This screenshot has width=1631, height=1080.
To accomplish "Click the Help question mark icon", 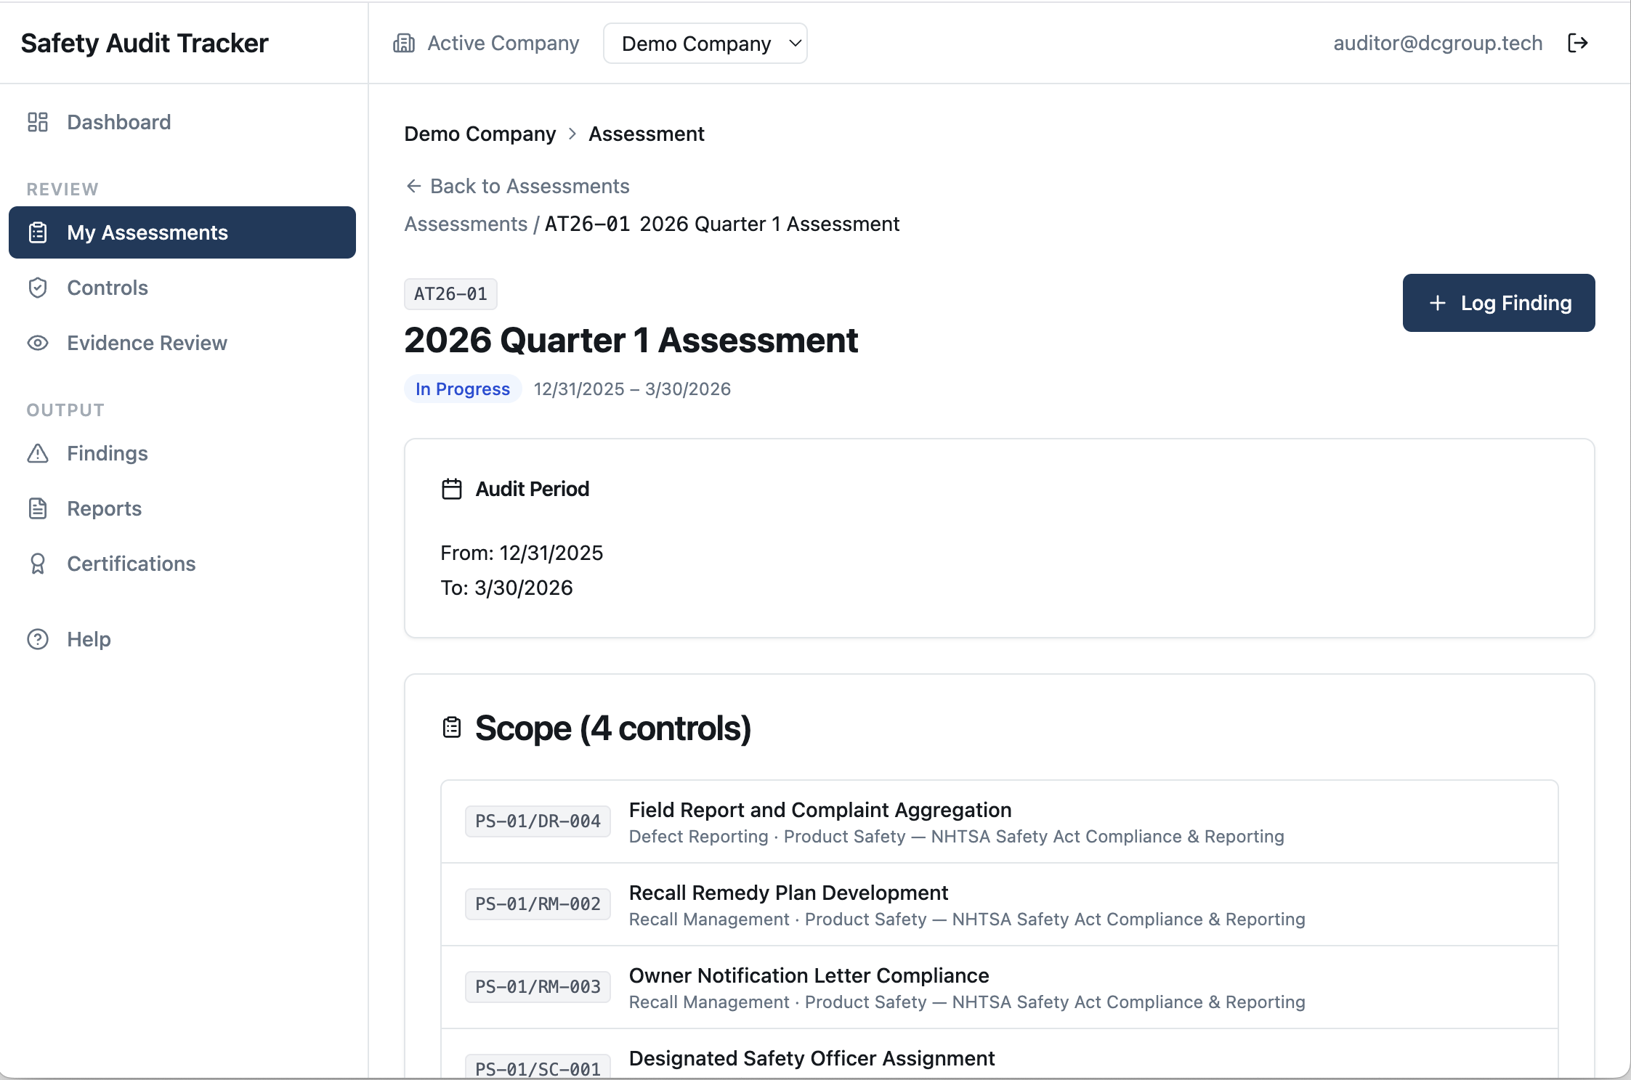I will (x=37, y=639).
